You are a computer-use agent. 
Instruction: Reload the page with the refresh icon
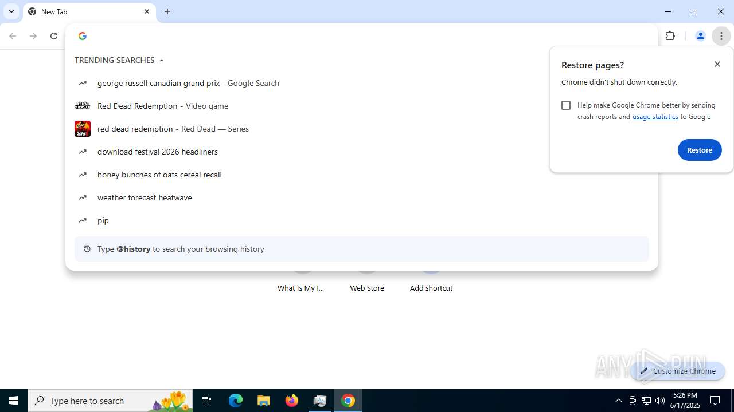(x=54, y=36)
